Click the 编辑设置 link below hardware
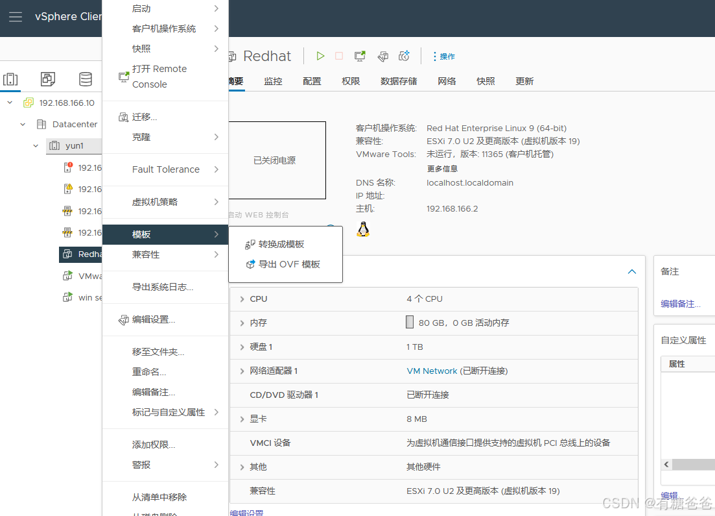The width and height of the screenshot is (715, 516). 247,513
